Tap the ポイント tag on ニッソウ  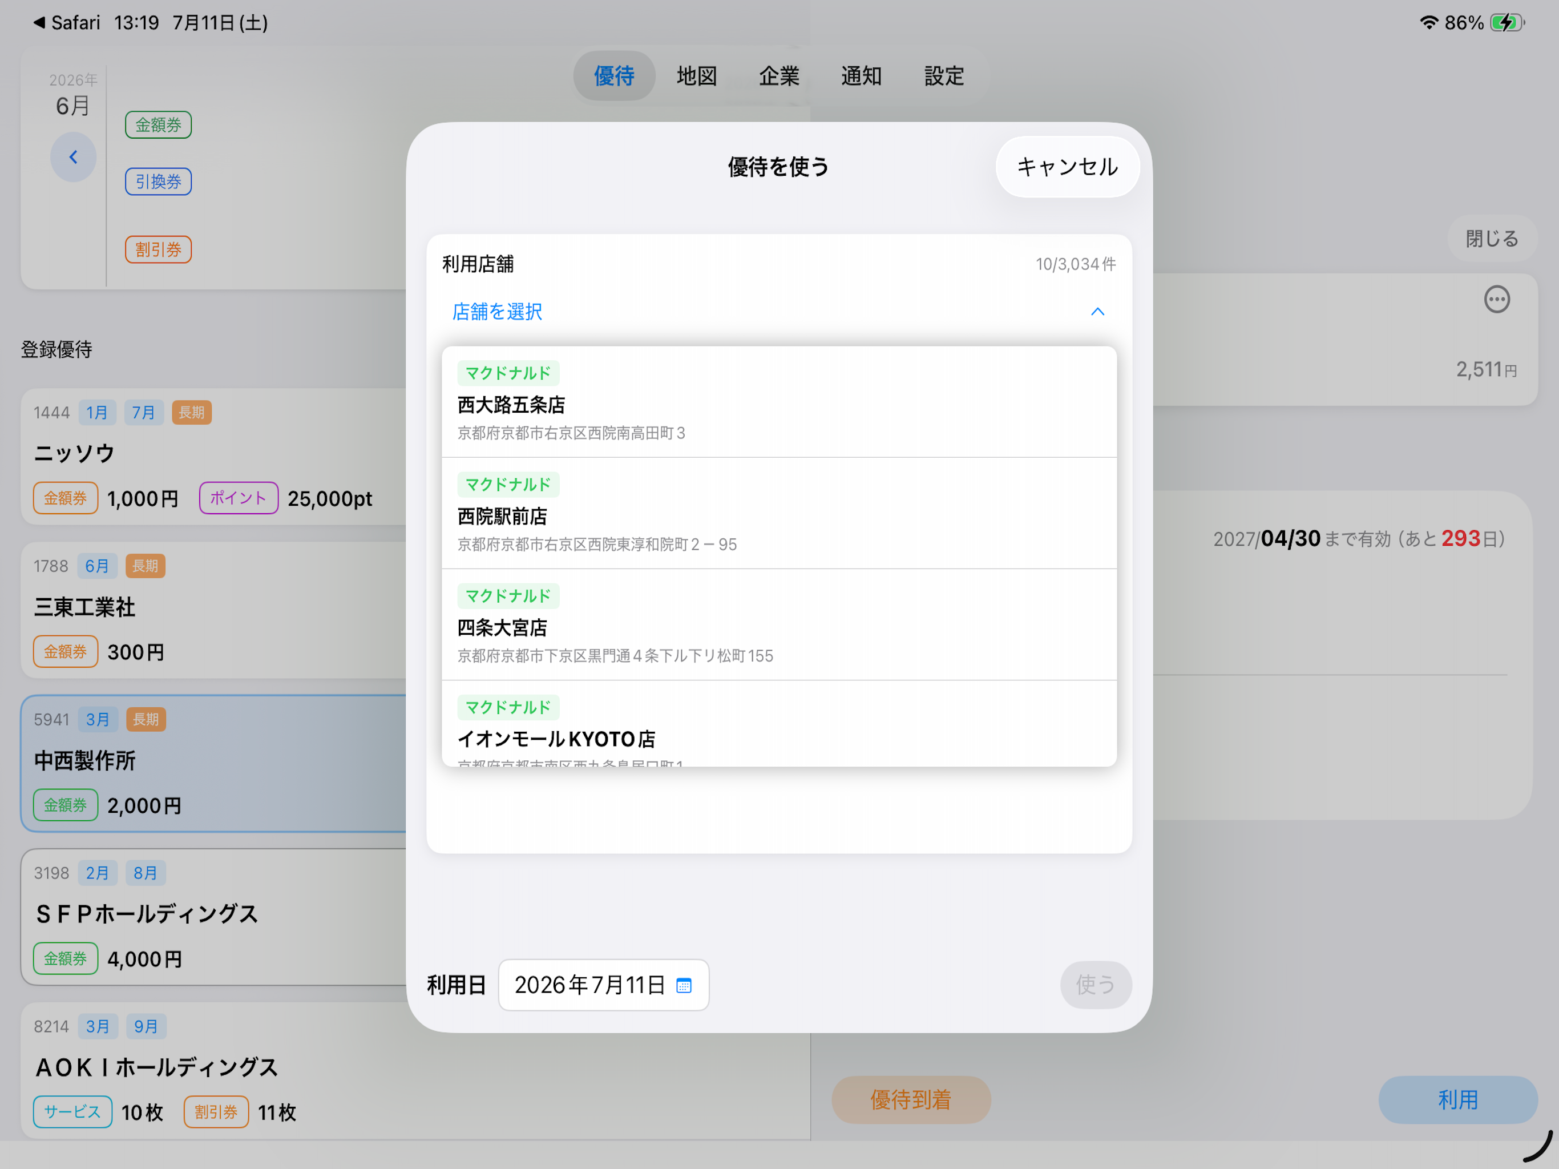pyautogui.click(x=238, y=498)
